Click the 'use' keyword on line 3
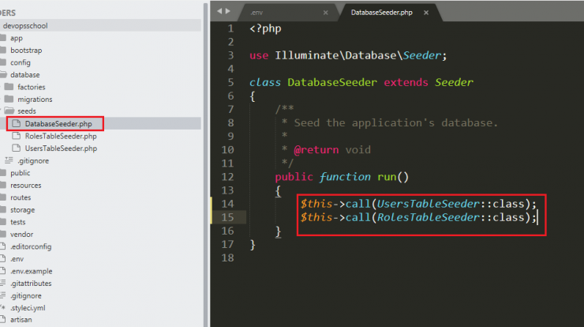Screen dimensions: 584x327 259,55
